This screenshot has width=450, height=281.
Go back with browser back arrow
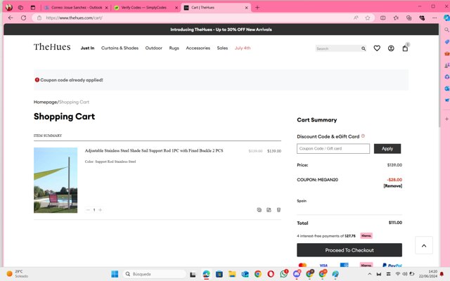pyautogui.click(x=11, y=18)
